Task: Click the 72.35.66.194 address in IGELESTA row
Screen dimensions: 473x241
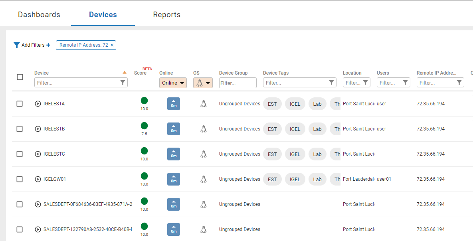Action: [430, 104]
